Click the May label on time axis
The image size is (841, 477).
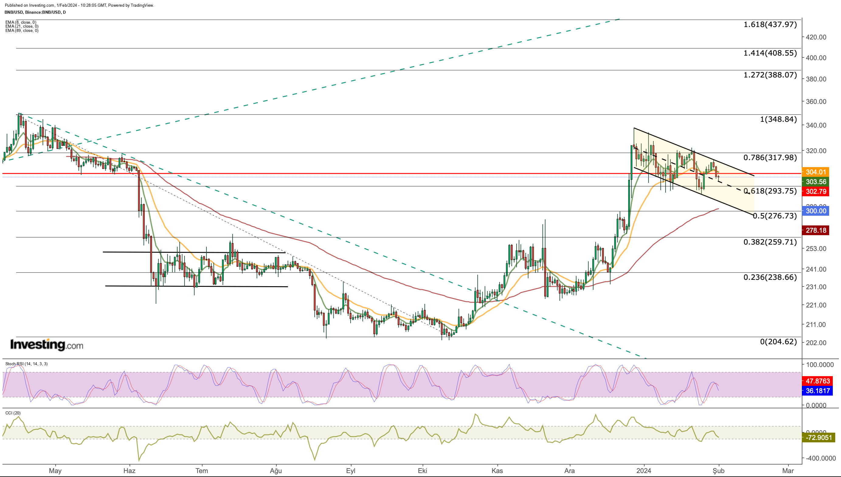click(55, 471)
